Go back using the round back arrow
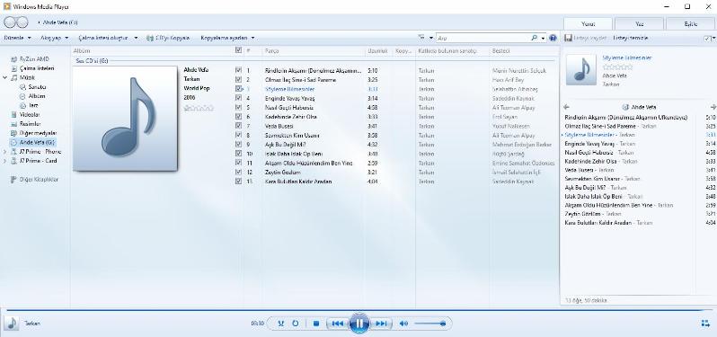Image resolution: width=717 pixels, height=337 pixels. [10, 22]
